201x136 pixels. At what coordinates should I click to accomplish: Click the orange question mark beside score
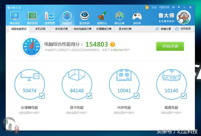113,44
